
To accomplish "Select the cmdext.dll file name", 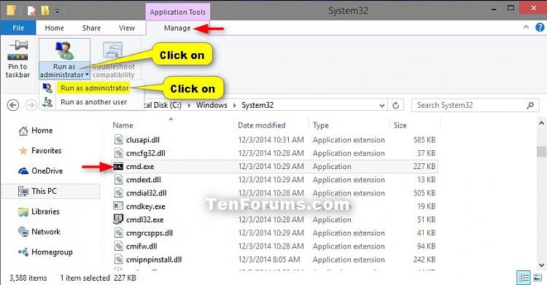I will pyautogui.click(x=144, y=180).
